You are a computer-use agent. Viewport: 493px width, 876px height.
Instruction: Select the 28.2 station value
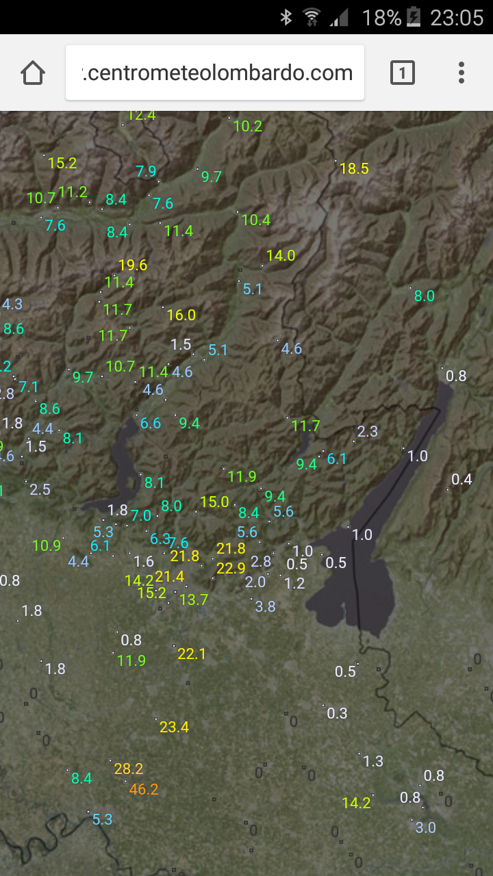point(129,769)
